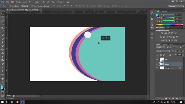Screen dimensions: 185x104
Task: Switch to the Paths tab
Action: point(171,44)
